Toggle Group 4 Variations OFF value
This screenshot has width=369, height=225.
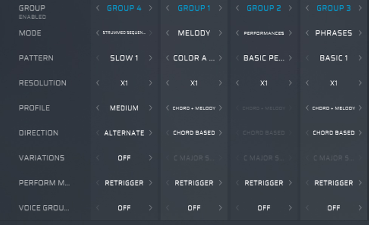tap(124, 158)
